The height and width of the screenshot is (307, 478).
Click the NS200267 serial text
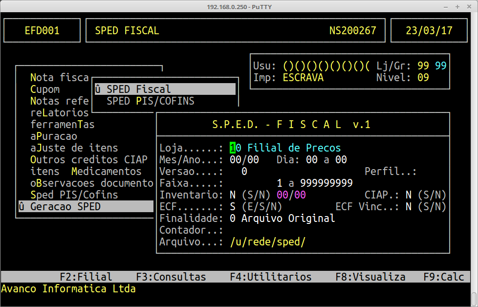[353, 30]
